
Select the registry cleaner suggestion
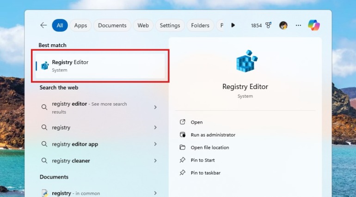click(71, 161)
